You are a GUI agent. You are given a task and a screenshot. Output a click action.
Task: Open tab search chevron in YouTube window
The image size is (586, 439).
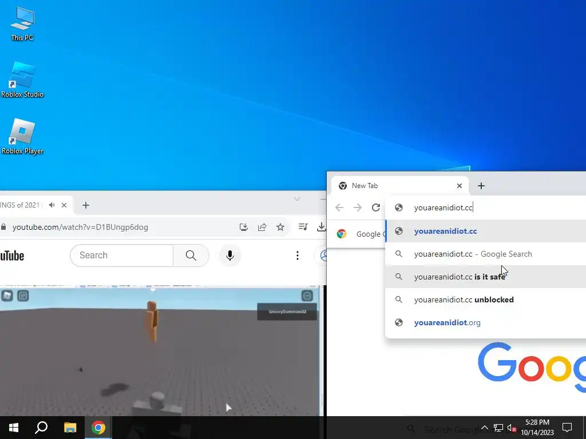tap(297, 199)
